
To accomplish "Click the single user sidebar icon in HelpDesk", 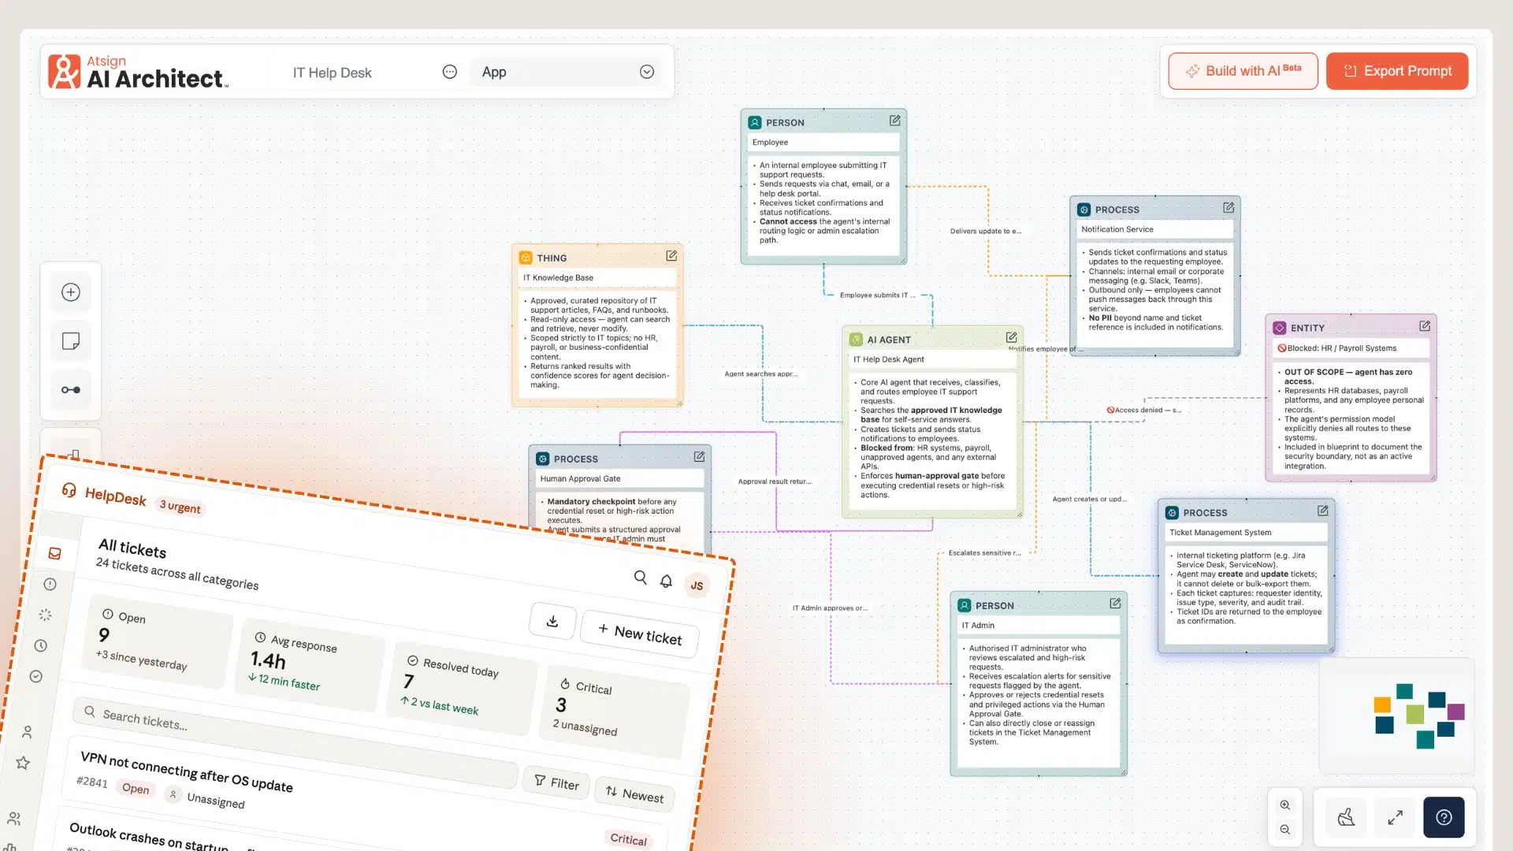I will tap(27, 732).
